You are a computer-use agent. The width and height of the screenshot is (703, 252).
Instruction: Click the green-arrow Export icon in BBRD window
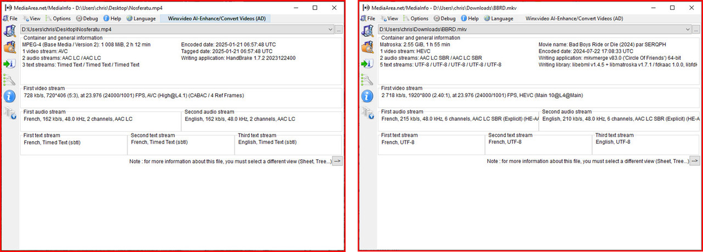367,64
